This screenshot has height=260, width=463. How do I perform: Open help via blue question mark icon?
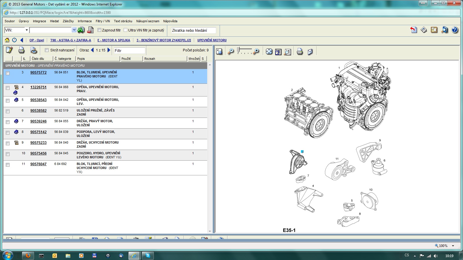455,30
